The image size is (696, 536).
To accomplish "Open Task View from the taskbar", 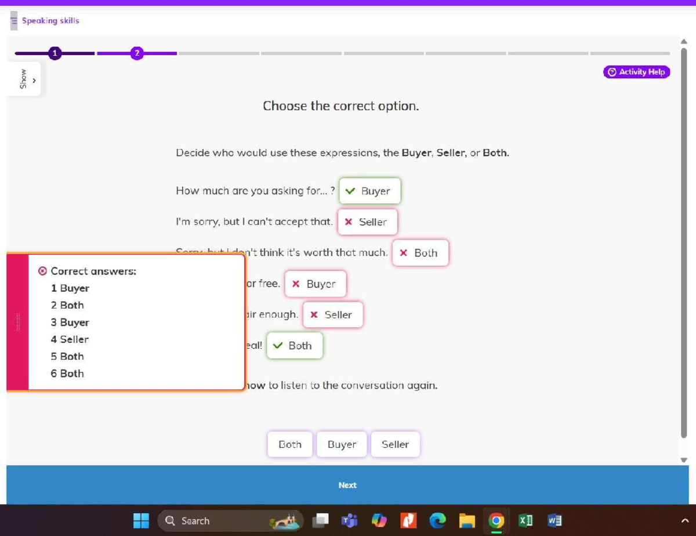I will 320,520.
